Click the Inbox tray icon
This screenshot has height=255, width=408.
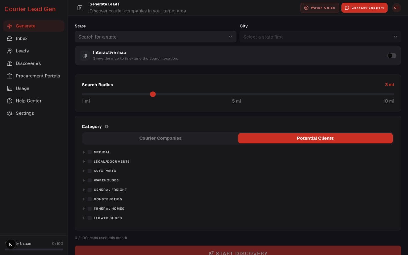[10, 39]
